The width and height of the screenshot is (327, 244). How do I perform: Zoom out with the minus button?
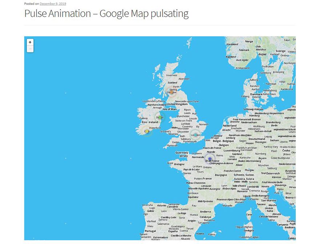30,49
